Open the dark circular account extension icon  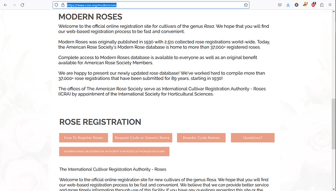[x=297, y=5]
